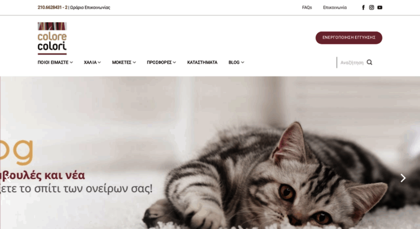
Task: Click ΕΝΕΡΓΟΠΟΙΗΣΗ ΕΓΓΥΗΣΗΣ button
Action: [x=349, y=37]
